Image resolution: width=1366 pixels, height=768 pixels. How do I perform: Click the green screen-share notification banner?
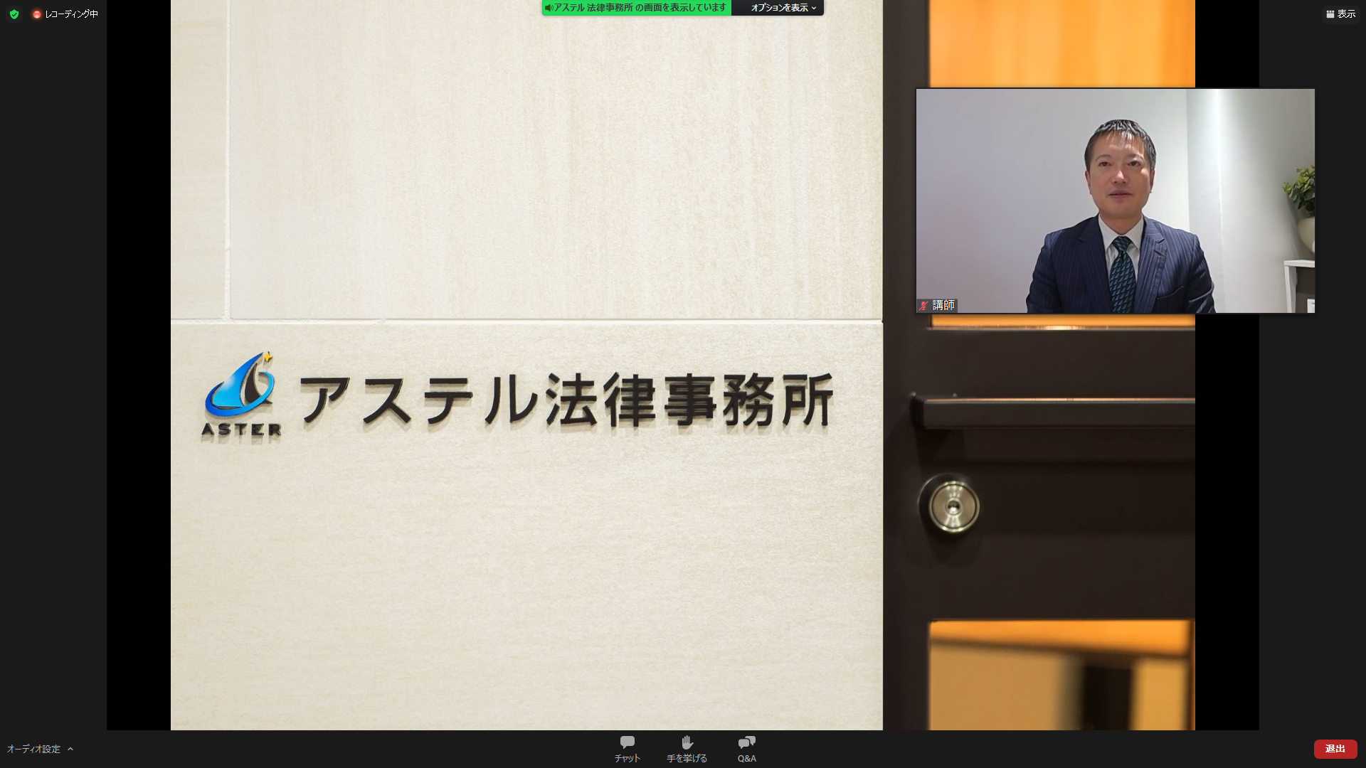pos(637,8)
